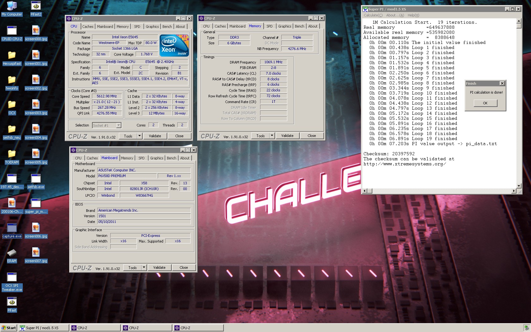Open screen000.jpg desktop file
531x332 pixels.
36,33
